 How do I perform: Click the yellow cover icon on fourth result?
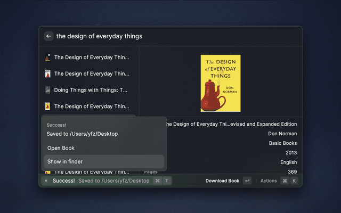tap(47, 106)
